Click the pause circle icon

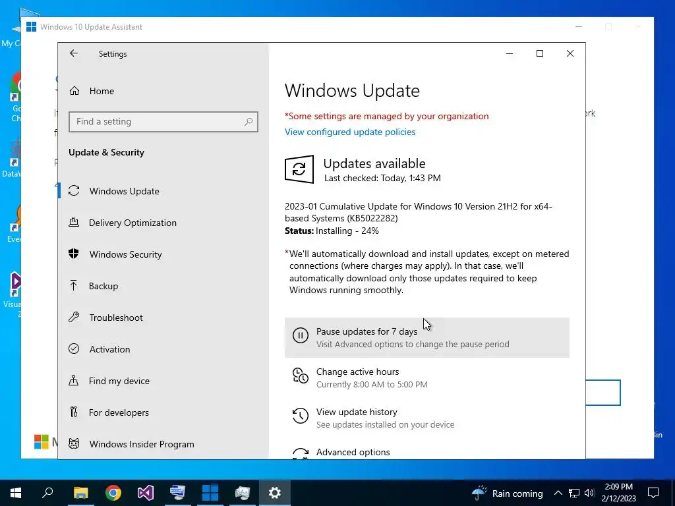pos(301,335)
